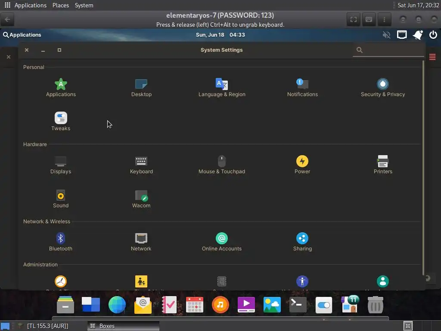Viewport: 441px width, 331px height.
Task: Open Sound settings
Action: click(61, 195)
